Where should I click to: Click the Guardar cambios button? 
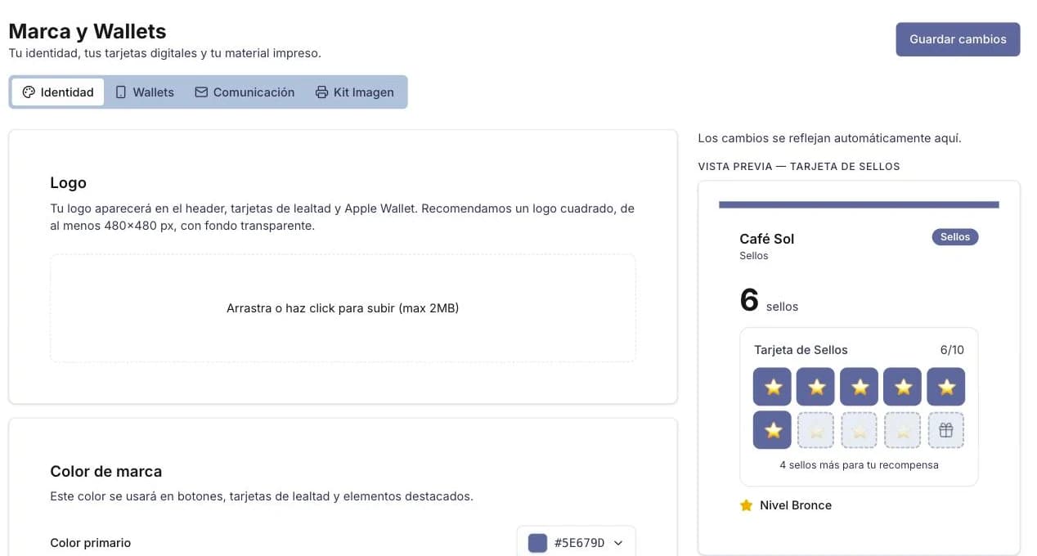click(958, 39)
